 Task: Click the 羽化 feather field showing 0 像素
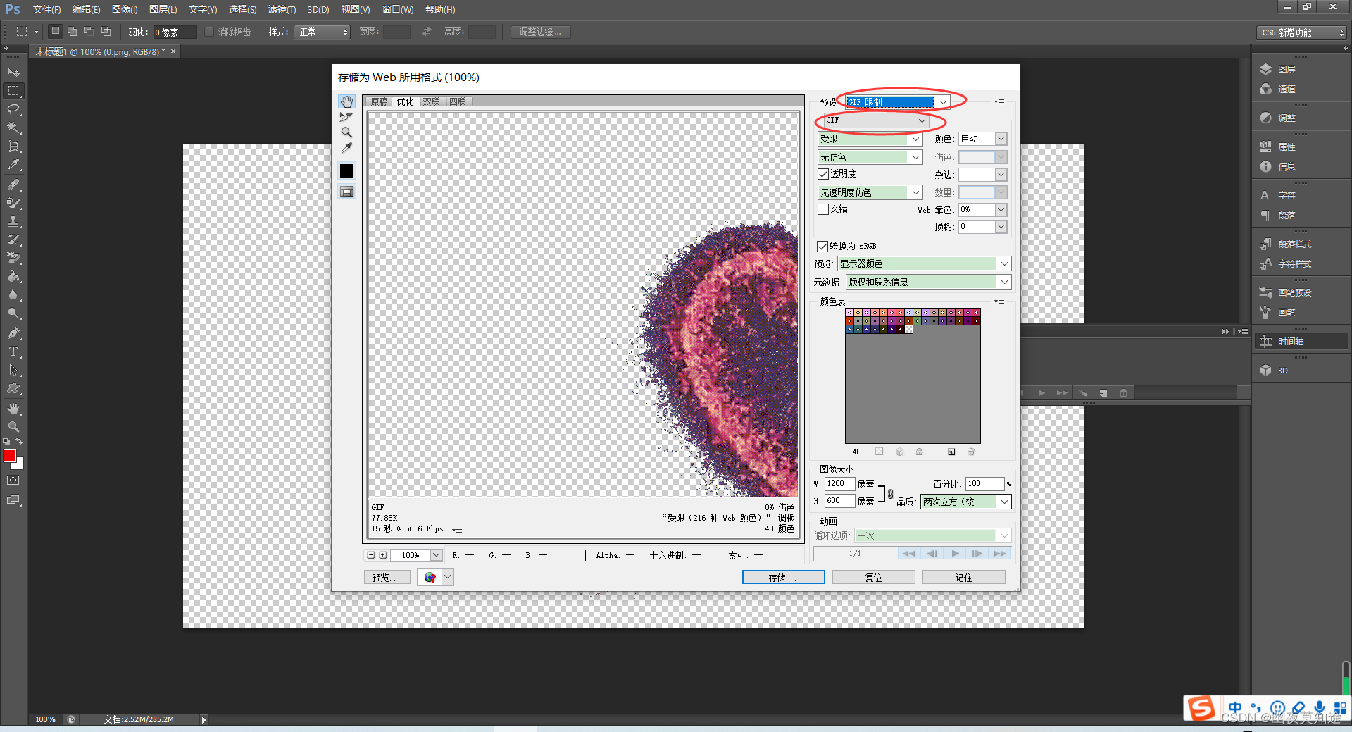[x=175, y=32]
